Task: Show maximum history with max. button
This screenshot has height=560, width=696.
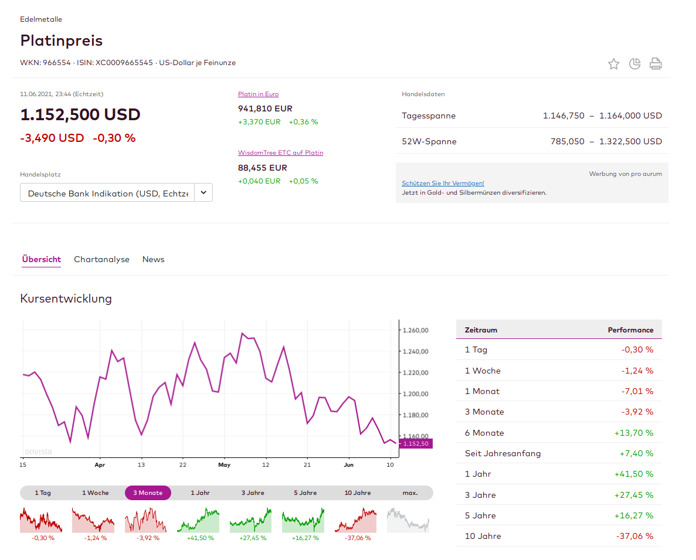Action: pyautogui.click(x=410, y=493)
